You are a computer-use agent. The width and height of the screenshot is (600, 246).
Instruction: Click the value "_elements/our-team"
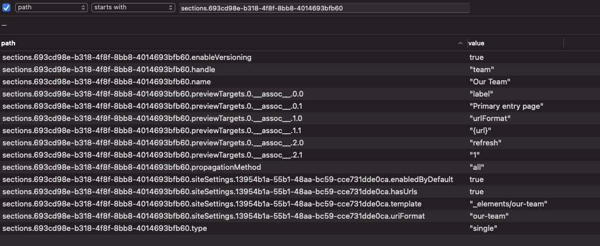click(x=508, y=204)
